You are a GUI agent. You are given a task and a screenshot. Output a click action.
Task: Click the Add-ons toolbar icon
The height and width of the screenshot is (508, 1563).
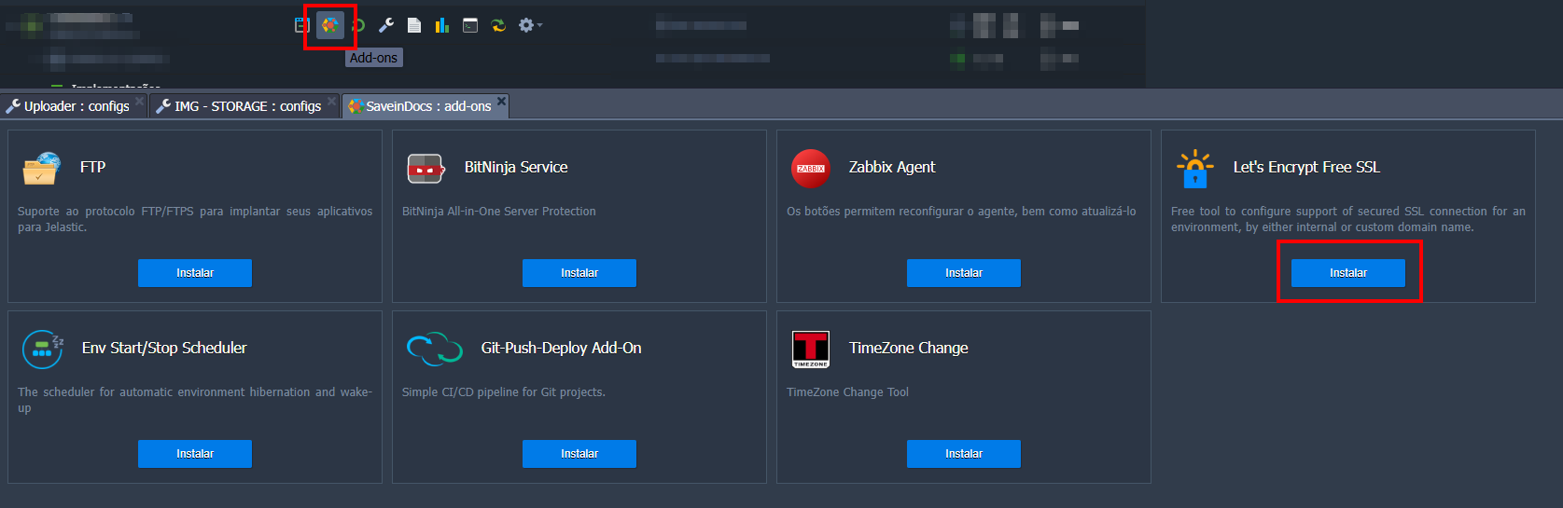(330, 25)
